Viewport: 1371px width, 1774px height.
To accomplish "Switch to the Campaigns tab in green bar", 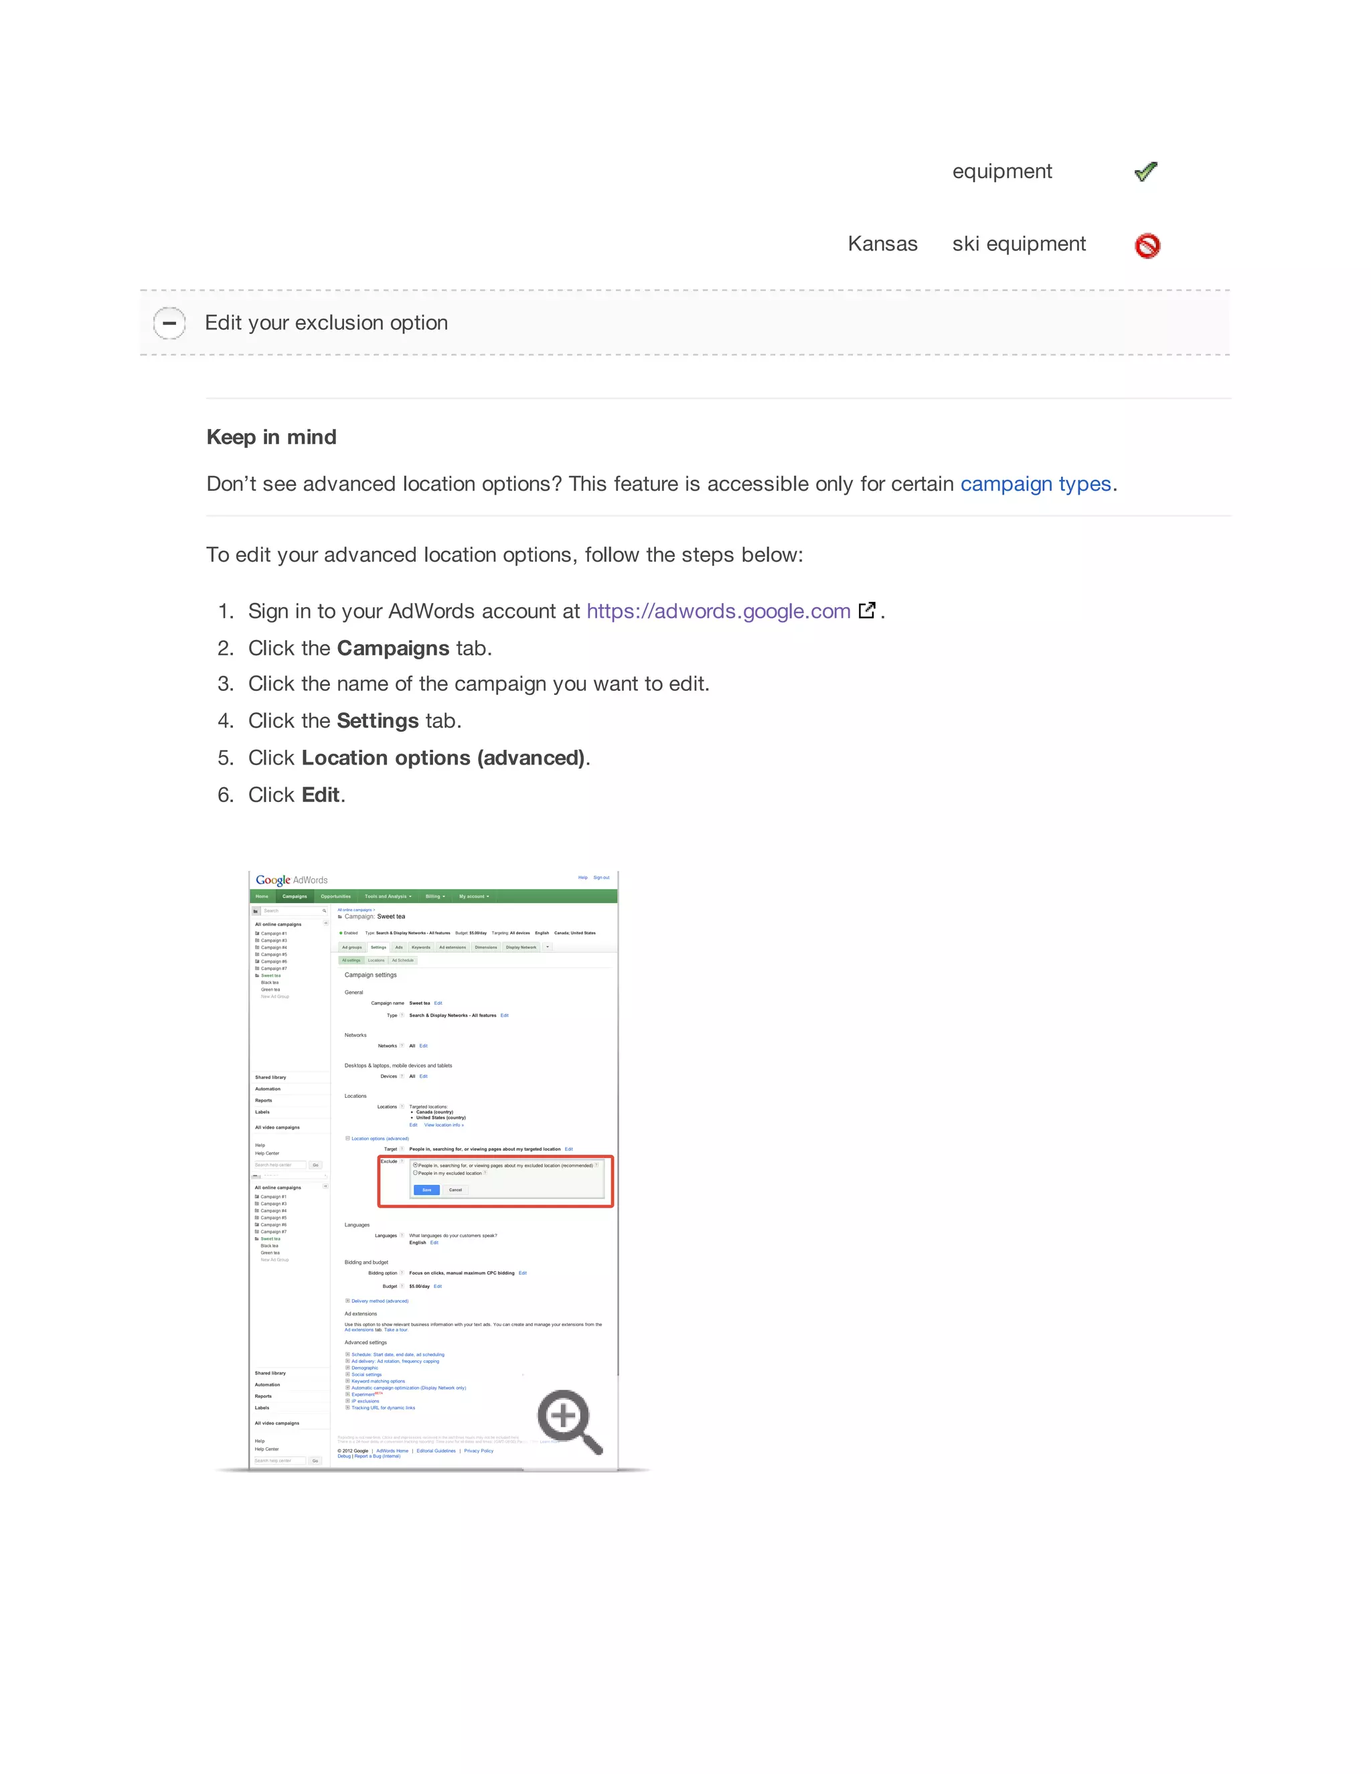I will [x=294, y=897].
